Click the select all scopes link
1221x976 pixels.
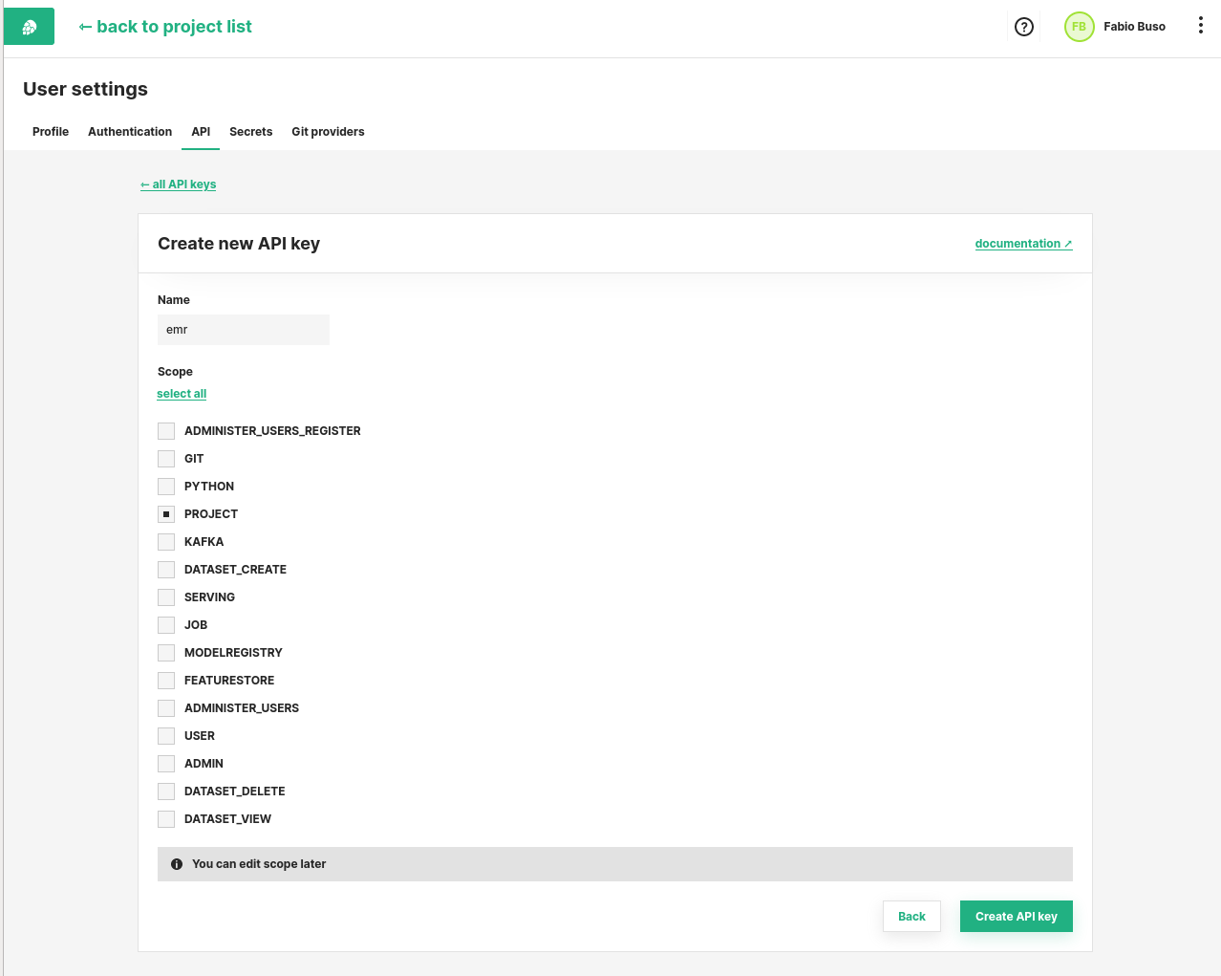(x=182, y=393)
